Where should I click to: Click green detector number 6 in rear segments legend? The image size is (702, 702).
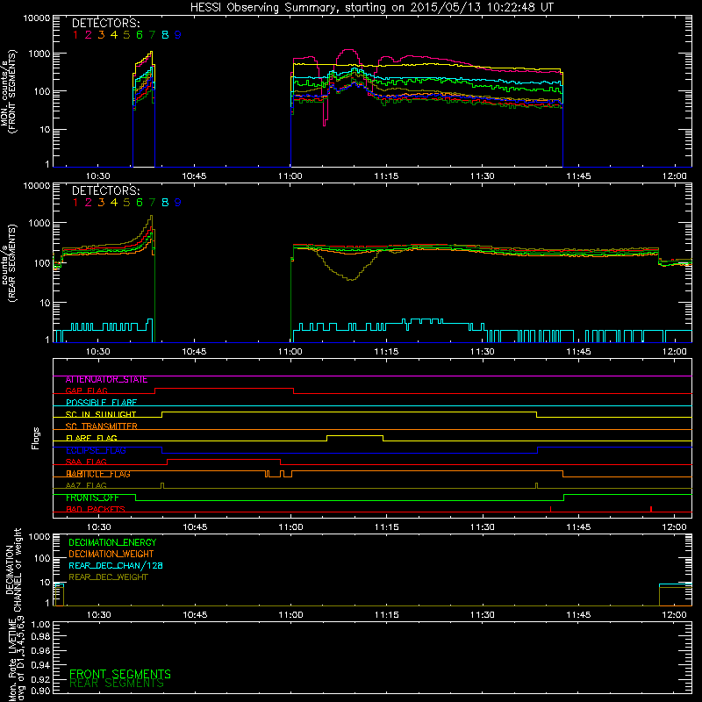pos(140,203)
